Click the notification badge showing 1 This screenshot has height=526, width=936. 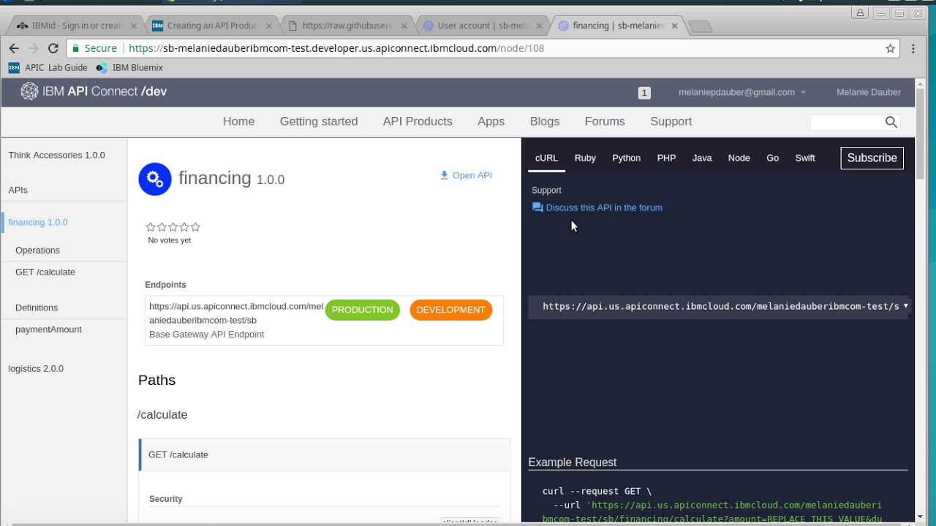point(644,93)
